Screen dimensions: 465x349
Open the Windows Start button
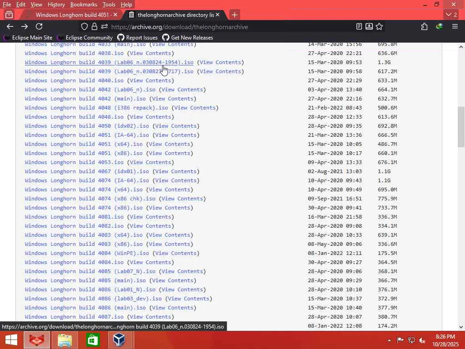pyautogui.click(x=11, y=340)
